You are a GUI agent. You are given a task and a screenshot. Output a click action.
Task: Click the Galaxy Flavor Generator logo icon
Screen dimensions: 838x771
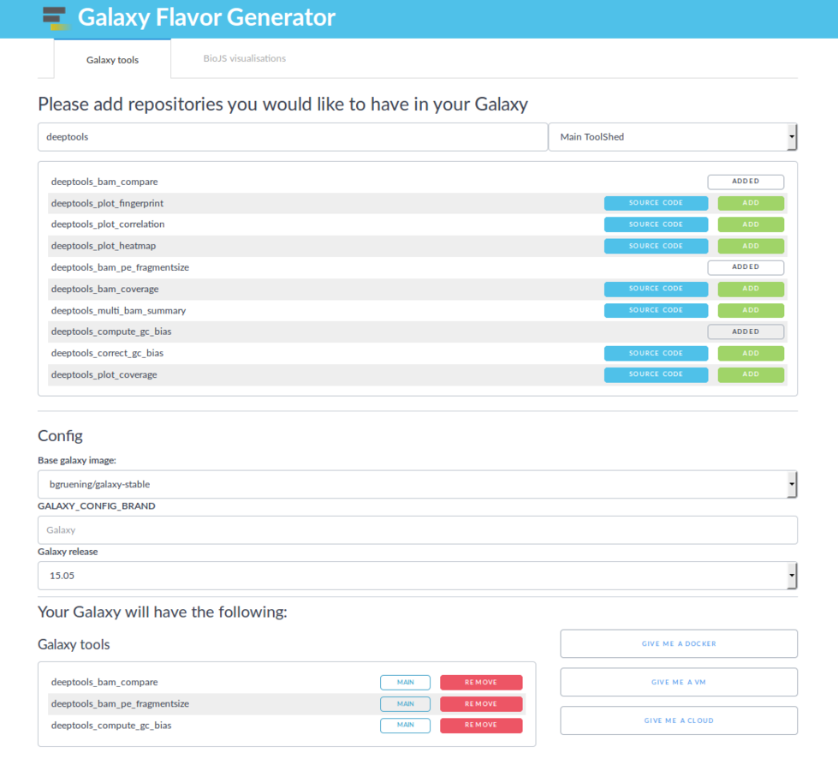click(x=56, y=18)
